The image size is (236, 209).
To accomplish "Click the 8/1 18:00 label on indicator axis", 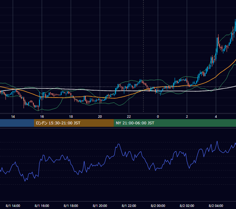I will tap(71, 206).
